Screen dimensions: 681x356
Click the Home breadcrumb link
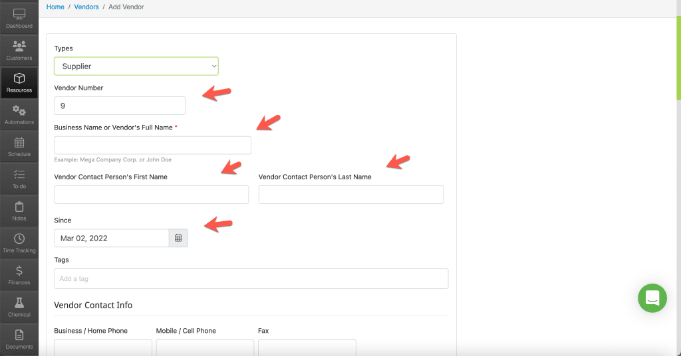pyautogui.click(x=55, y=7)
